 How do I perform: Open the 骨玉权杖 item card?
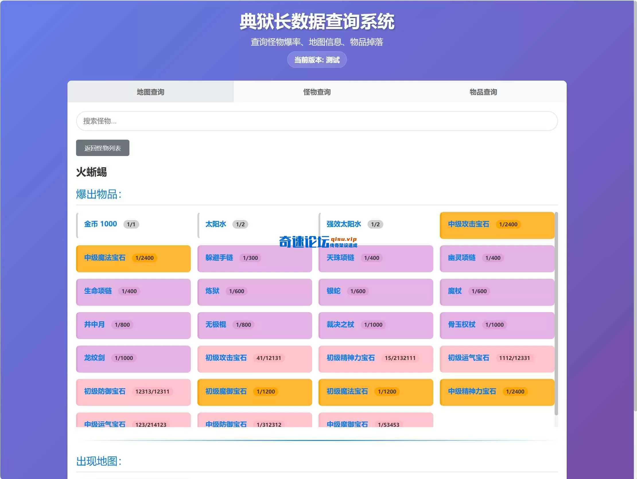[497, 326]
